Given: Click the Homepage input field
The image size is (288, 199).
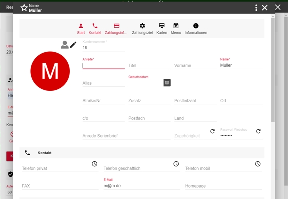Looking at the screenshot, I should (223, 186).
